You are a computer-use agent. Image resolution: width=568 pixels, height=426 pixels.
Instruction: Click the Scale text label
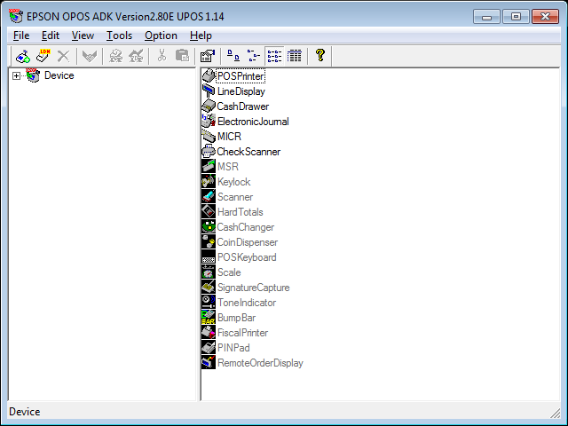tap(229, 272)
